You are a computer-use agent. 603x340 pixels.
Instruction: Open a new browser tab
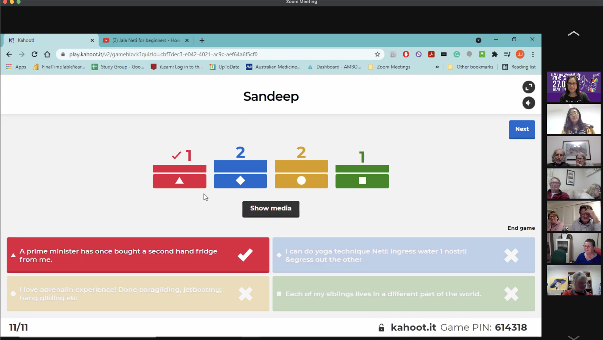[x=202, y=40]
